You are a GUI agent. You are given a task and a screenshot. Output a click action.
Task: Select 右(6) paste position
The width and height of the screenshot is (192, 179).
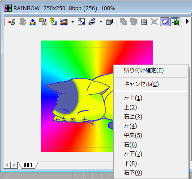point(151,145)
